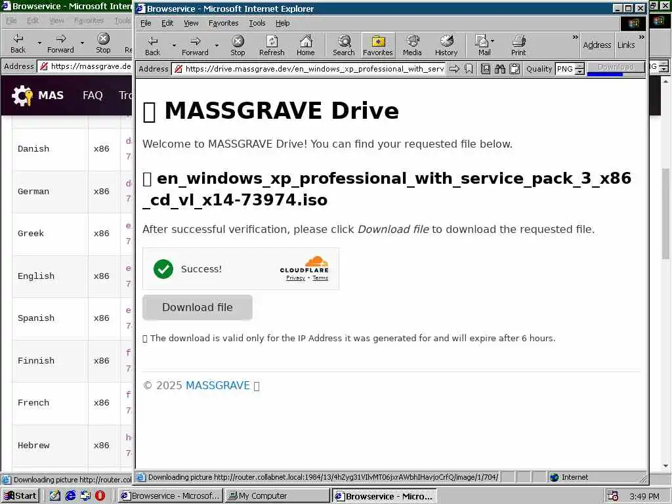This screenshot has width=672, height=504.
Task: Select the German language cell
Action: [x=50, y=192]
